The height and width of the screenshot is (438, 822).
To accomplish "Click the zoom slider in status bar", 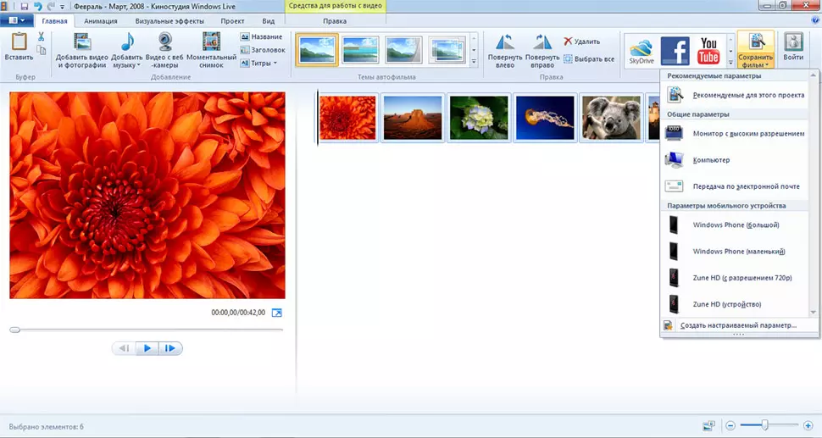I will tap(765, 425).
